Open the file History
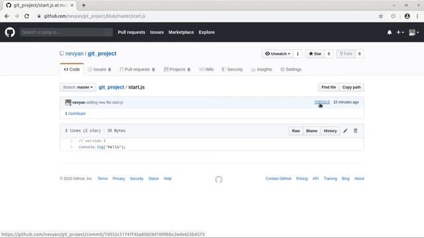 [x=330, y=131]
